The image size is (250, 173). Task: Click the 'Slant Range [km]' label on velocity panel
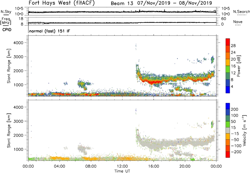9,131
